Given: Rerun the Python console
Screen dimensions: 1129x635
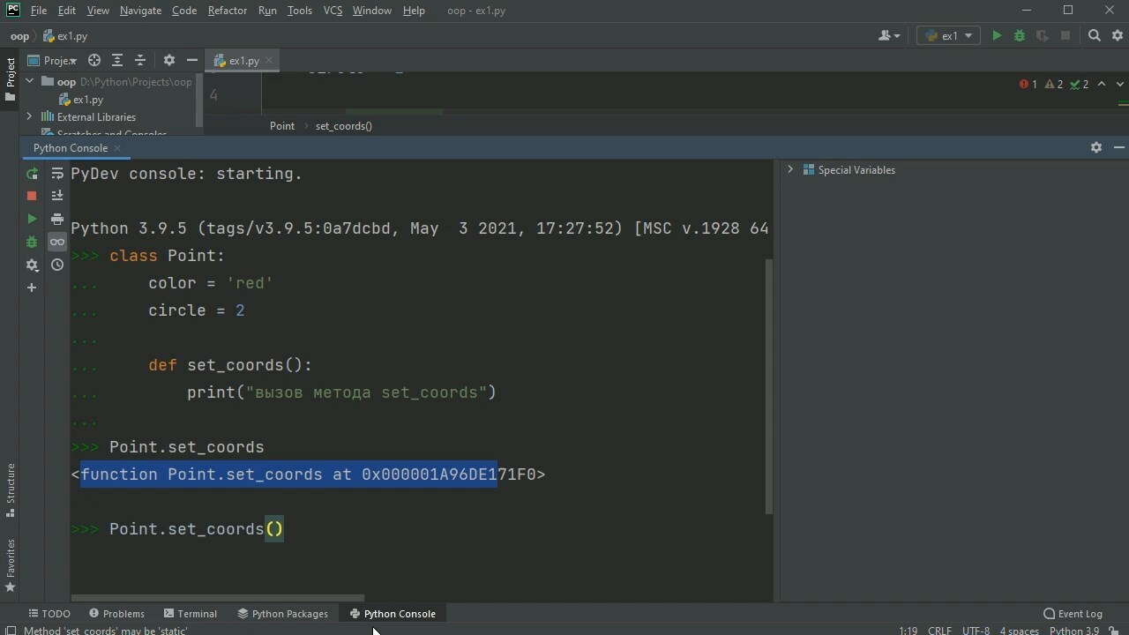Looking at the screenshot, I should click(x=32, y=174).
